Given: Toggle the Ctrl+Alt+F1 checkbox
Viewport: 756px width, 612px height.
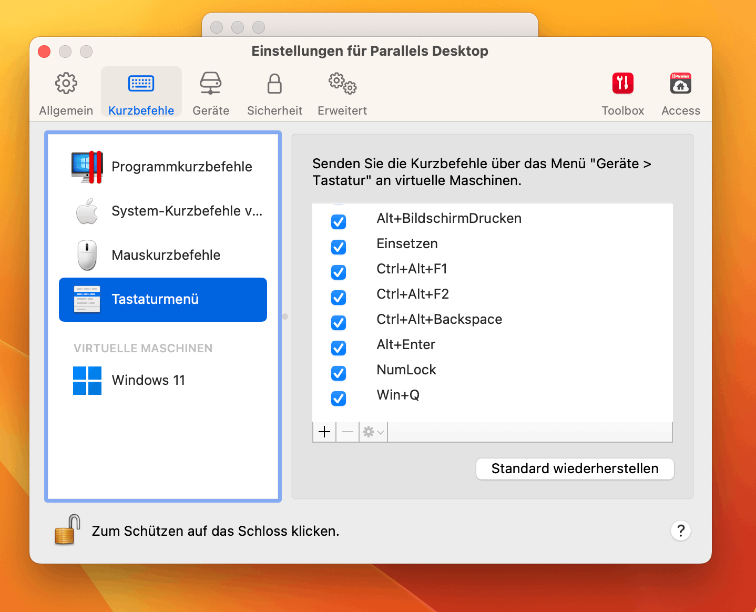Looking at the screenshot, I should coord(339,272).
